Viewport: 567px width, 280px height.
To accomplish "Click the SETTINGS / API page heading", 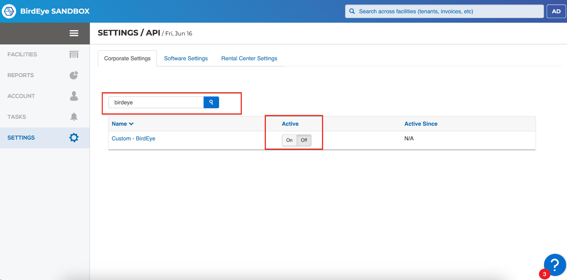I will click(x=129, y=33).
